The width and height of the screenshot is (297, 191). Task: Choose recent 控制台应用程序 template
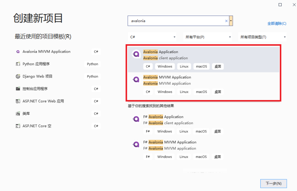tap(58, 89)
